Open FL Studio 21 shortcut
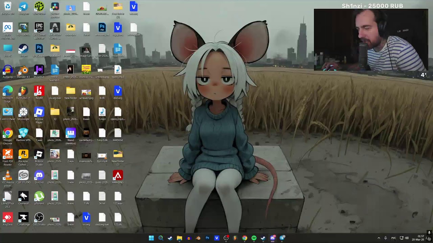Image resolution: width=433 pixels, height=243 pixels. tap(23, 93)
